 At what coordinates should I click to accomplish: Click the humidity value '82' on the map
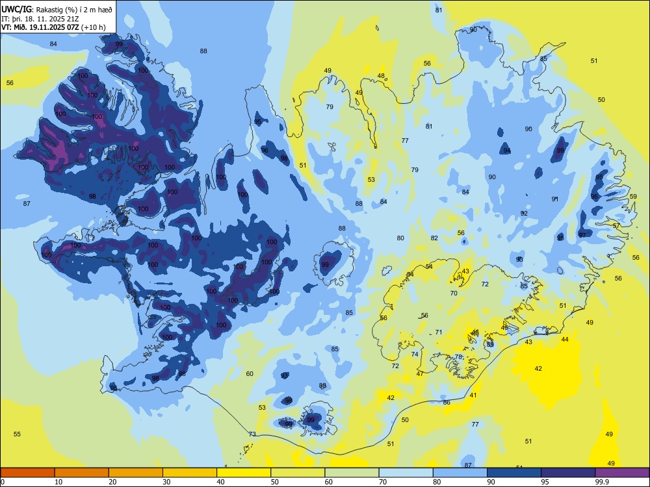click(x=434, y=238)
